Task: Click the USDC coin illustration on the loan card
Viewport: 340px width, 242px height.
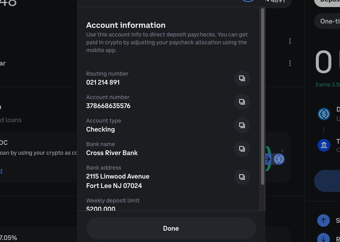Action: 279,159
